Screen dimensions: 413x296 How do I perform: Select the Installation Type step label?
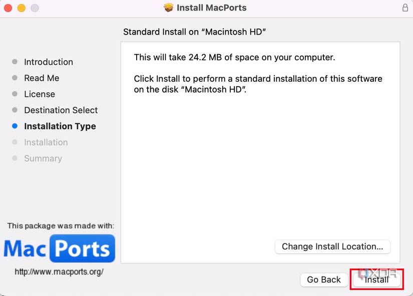pos(60,126)
